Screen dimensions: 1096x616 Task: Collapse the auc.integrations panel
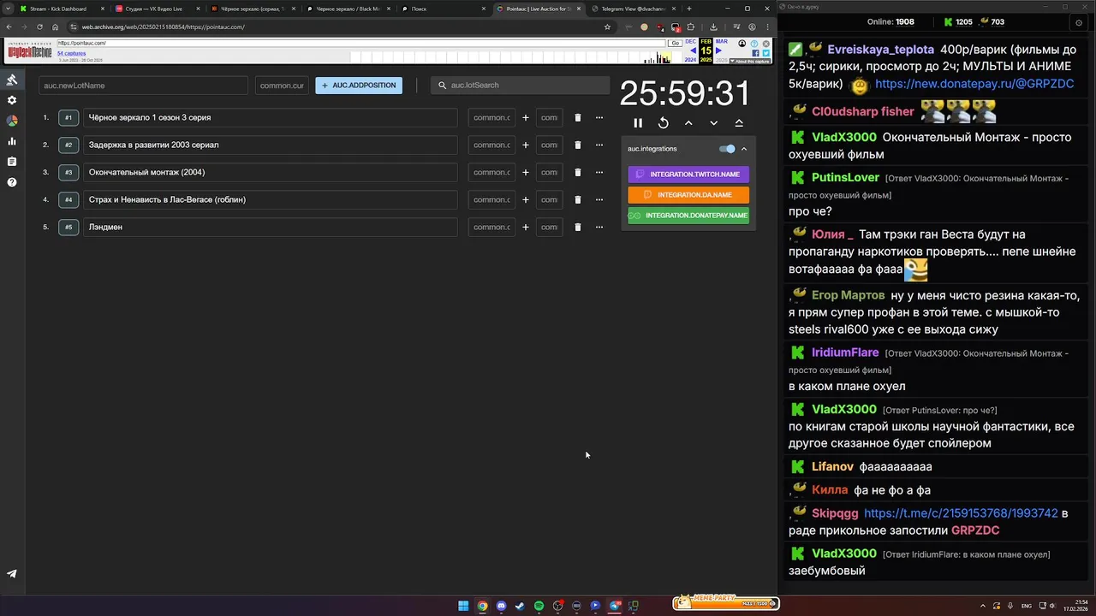click(744, 149)
